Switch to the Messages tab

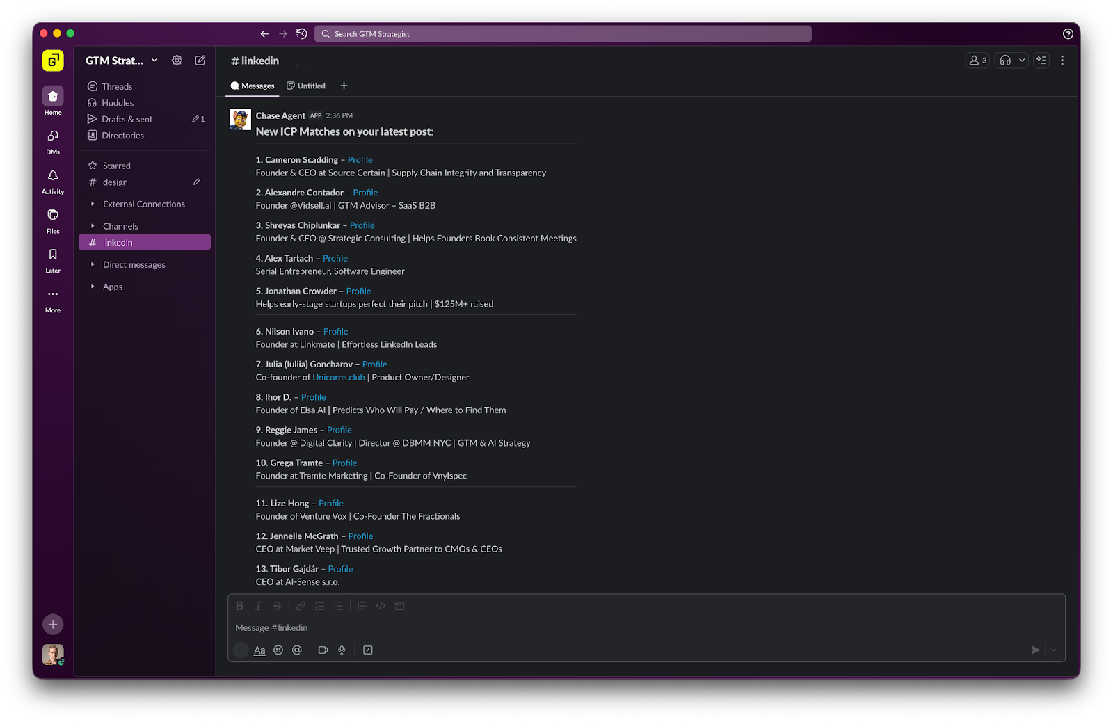[253, 86]
